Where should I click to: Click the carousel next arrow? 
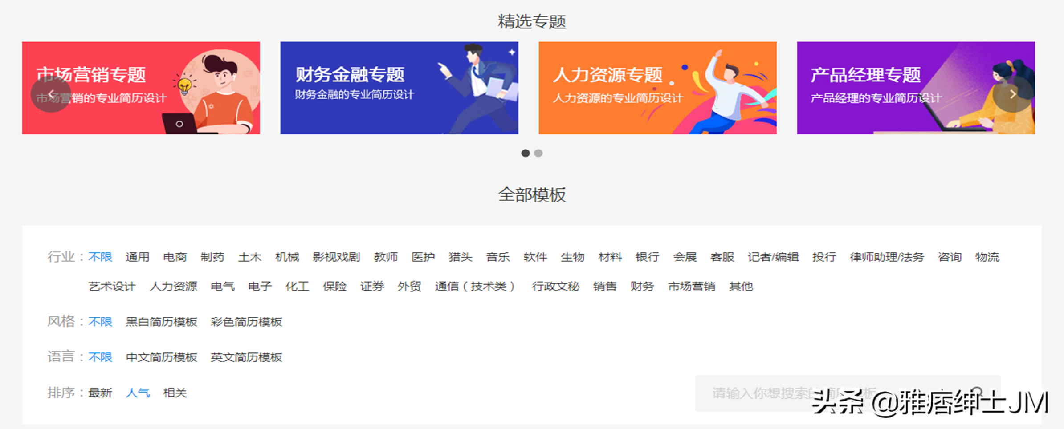1012,94
